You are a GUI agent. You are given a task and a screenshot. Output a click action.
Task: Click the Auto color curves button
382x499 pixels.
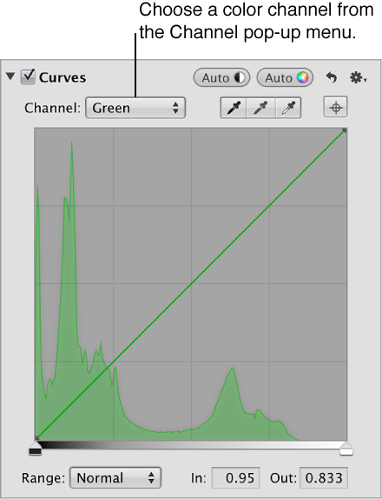285,77
